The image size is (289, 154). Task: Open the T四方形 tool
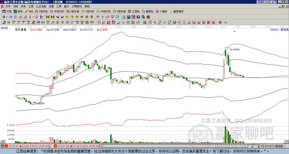(88, 11)
